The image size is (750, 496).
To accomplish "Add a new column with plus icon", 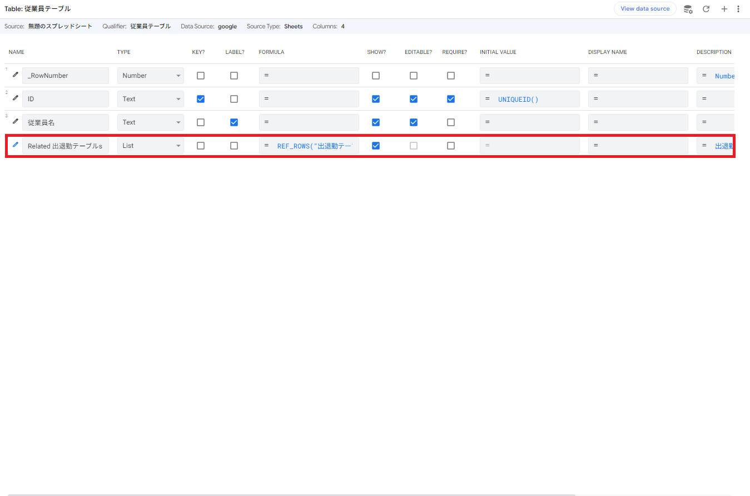I will coord(724,9).
